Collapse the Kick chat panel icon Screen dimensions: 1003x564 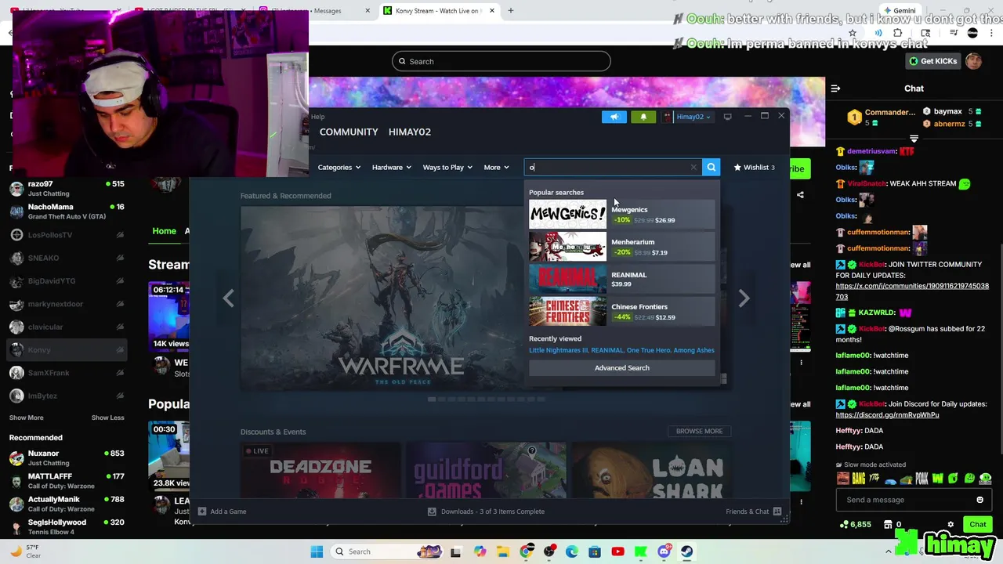(835, 89)
